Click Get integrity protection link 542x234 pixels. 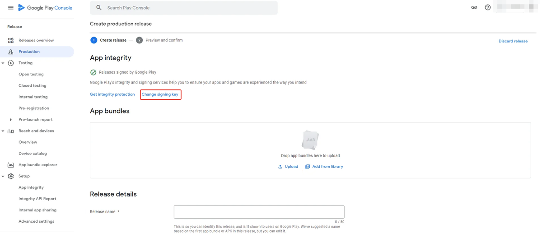point(112,94)
